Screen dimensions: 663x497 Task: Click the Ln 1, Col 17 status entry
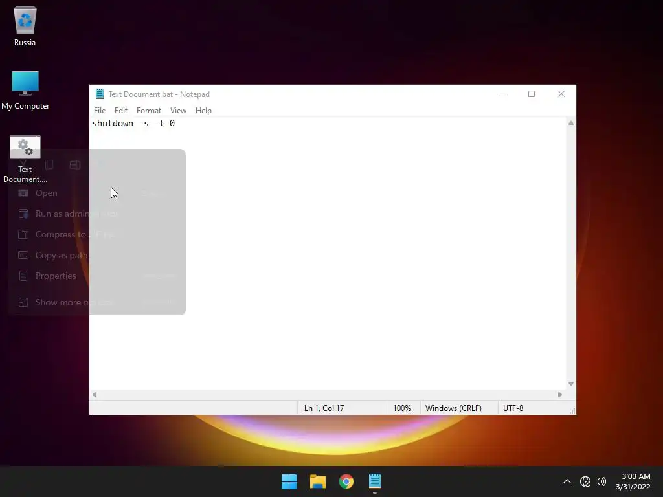click(x=324, y=408)
